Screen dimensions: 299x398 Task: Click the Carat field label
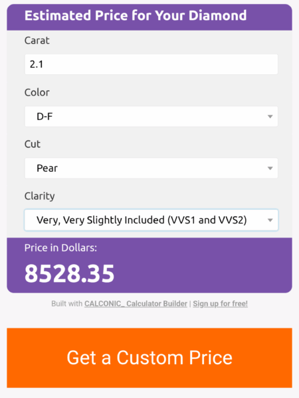click(37, 40)
